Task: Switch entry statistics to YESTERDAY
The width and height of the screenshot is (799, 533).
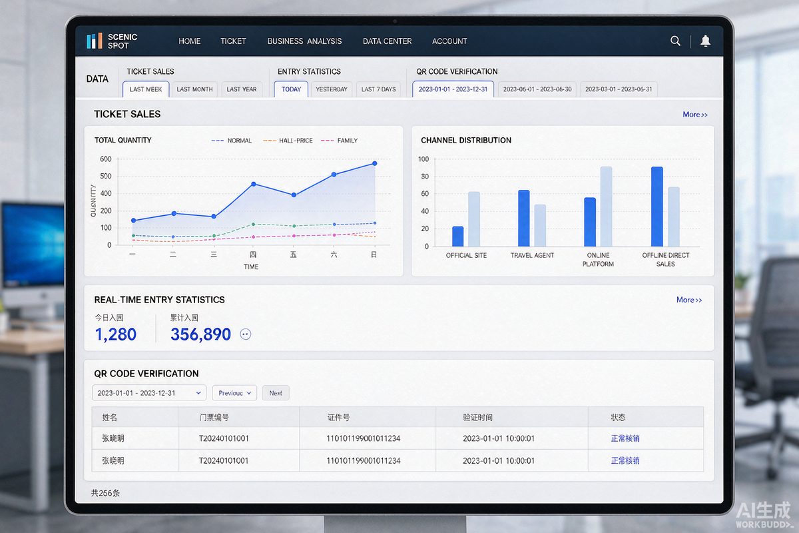Action: 332,89
